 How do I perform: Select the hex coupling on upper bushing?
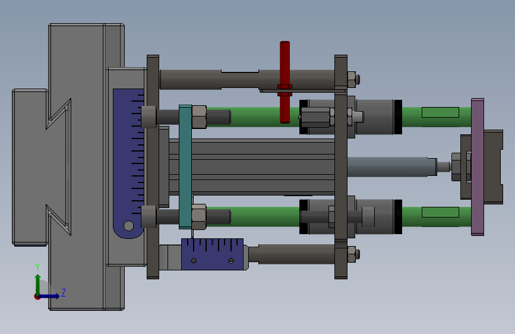pyautogui.click(x=315, y=117)
